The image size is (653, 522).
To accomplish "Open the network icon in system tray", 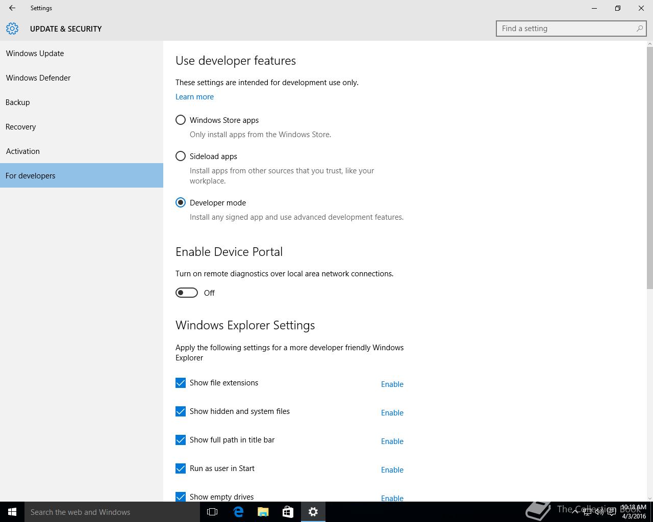I will 587,512.
